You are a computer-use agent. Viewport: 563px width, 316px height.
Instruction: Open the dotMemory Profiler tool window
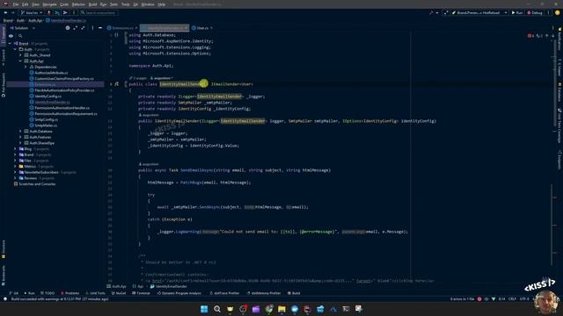[x=264, y=293]
